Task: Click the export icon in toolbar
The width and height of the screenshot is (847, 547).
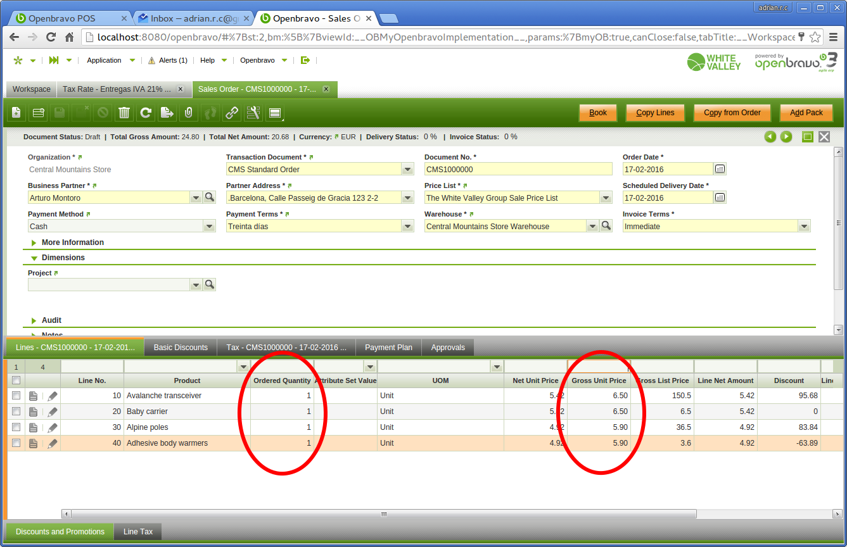Action: coord(167,113)
